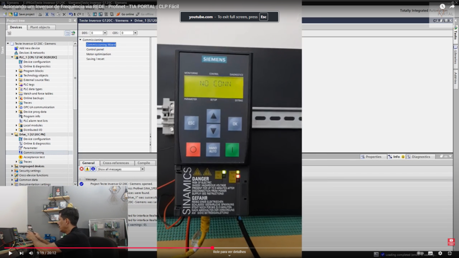This screenshot has height=258, width=459.
Task: Click the Cut scissors icon
Action: click(47, 14)
